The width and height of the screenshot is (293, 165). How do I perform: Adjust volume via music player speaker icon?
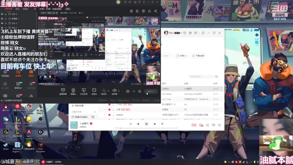point(207,125)
